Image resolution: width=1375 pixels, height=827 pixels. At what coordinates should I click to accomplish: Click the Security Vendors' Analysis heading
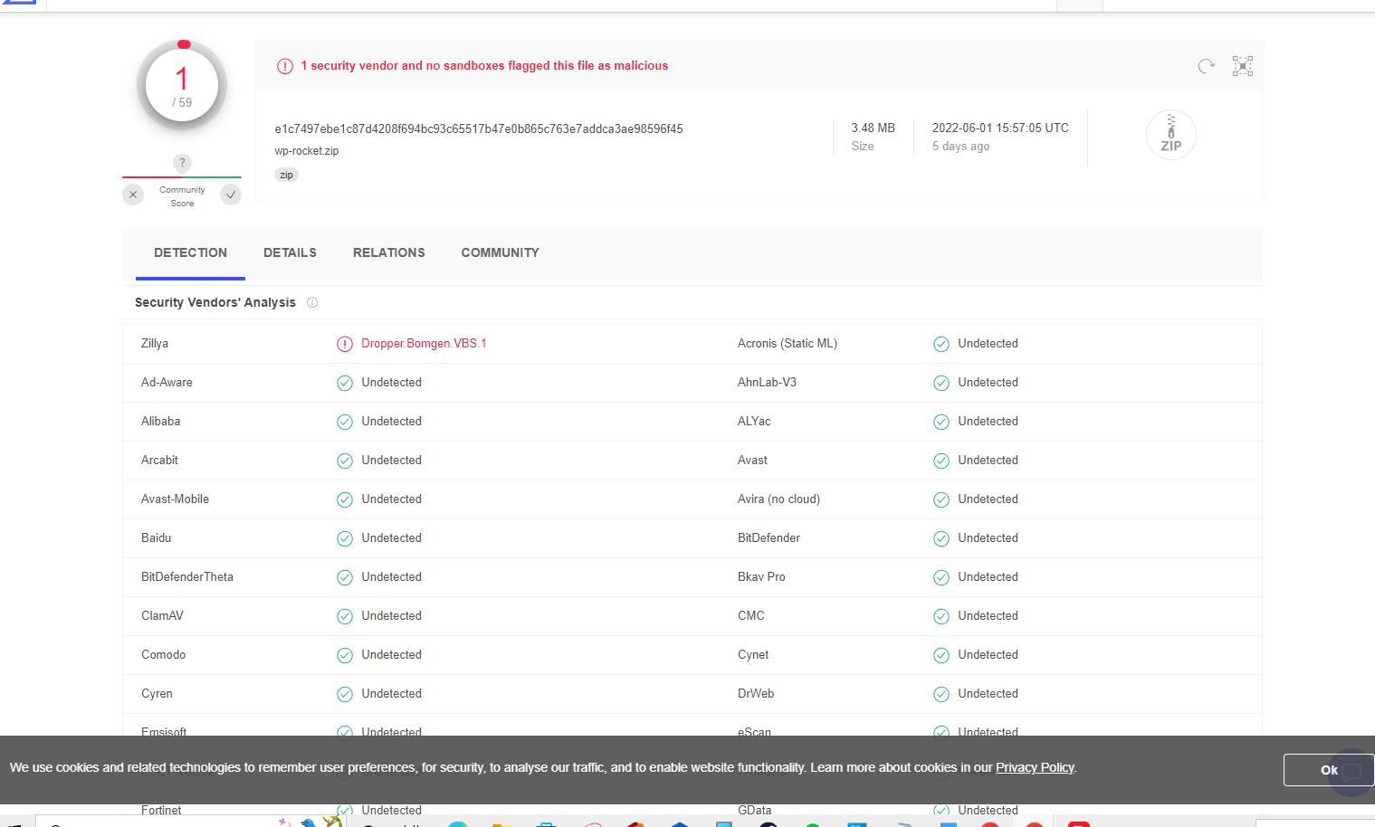click(x=215, y=303)
